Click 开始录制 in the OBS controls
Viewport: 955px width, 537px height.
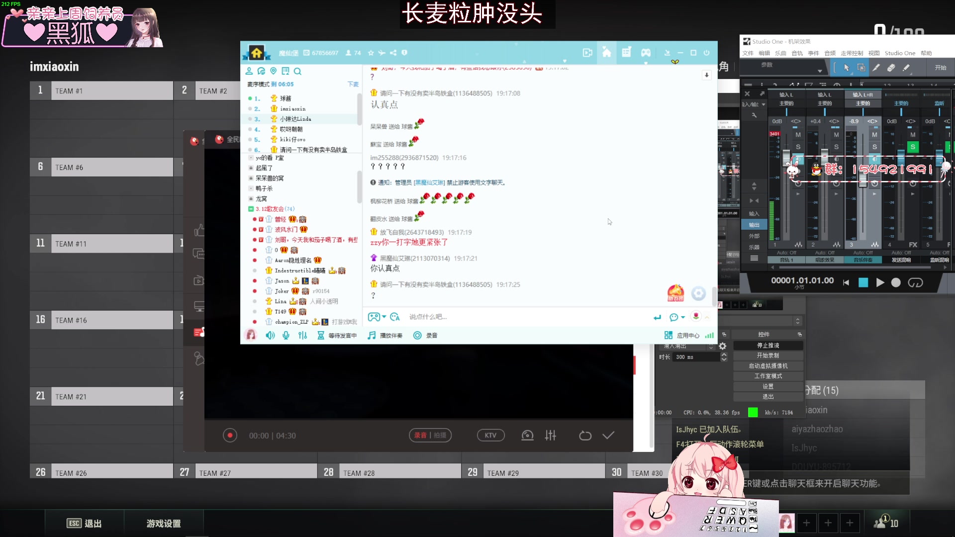[768, 356]
